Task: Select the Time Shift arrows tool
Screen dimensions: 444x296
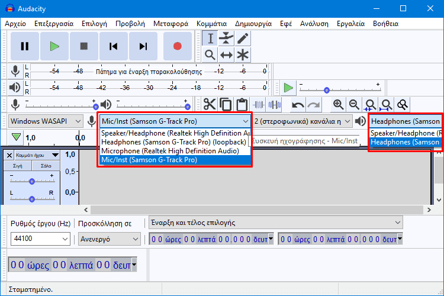Action: (226, 54)
